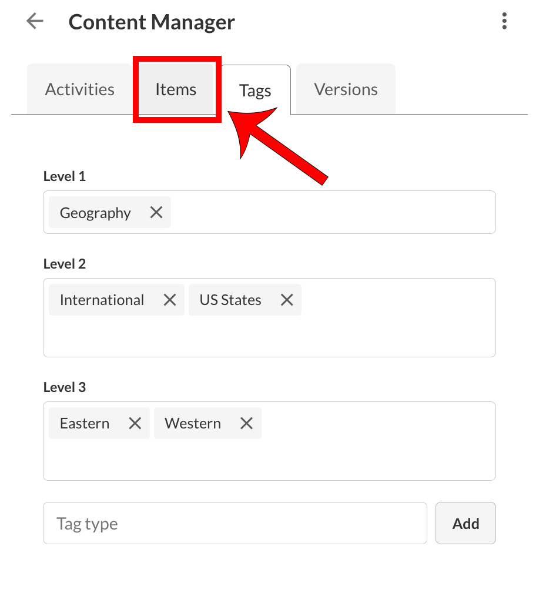This screenshot has height=603, width=556.
Task: Select the Geography tag chip
Action: [95, 212]
